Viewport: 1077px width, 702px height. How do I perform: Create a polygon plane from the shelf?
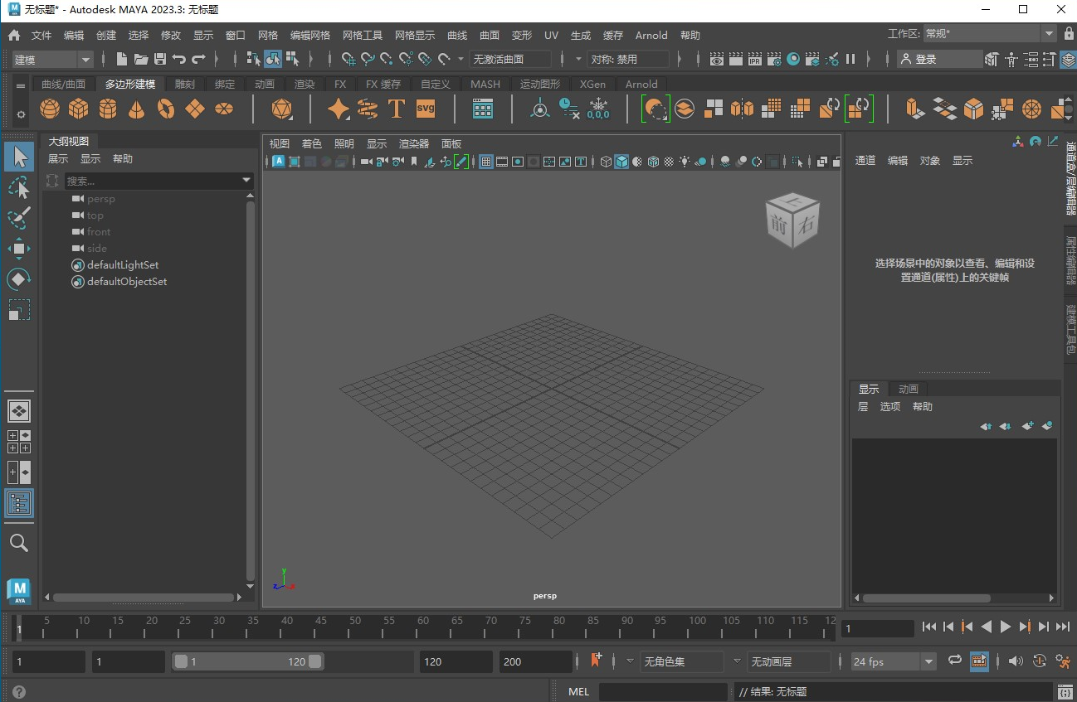tap(195, 109)
